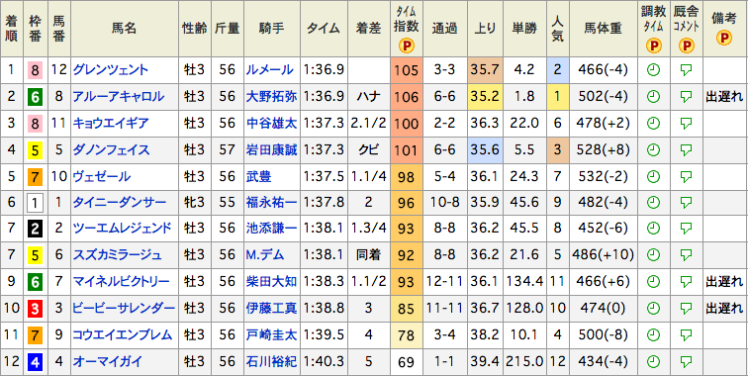Viewport: 748px width, 376px height.
Task: Click premium P icon under 調教タイム header
Action: [654, 46]
